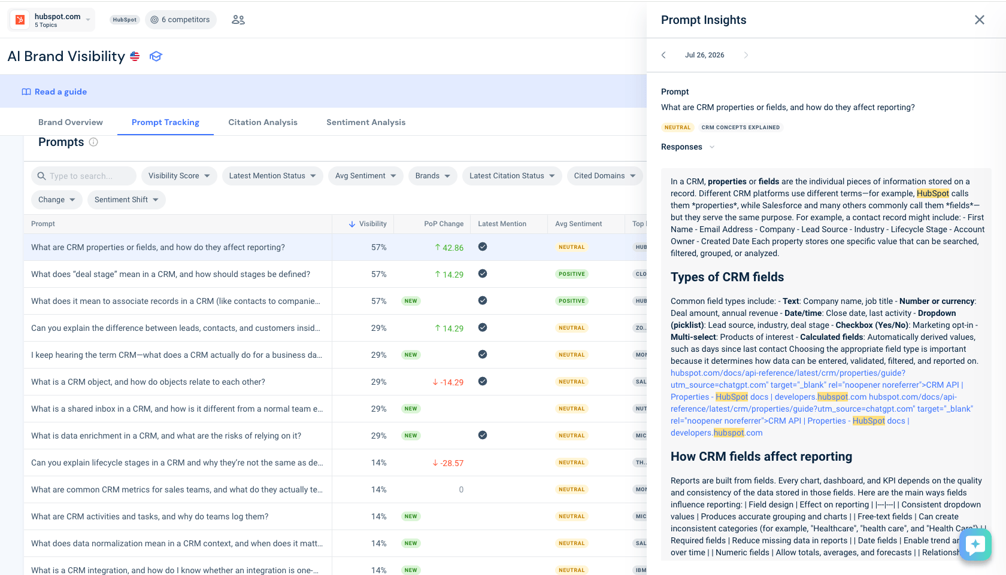1006x575 pixels.
Task: Click mention checkmark for data enrichment row
Action: pos(483,435)
